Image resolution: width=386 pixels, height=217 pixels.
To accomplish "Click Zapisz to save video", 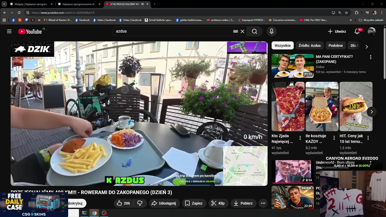I will [194, 203].
